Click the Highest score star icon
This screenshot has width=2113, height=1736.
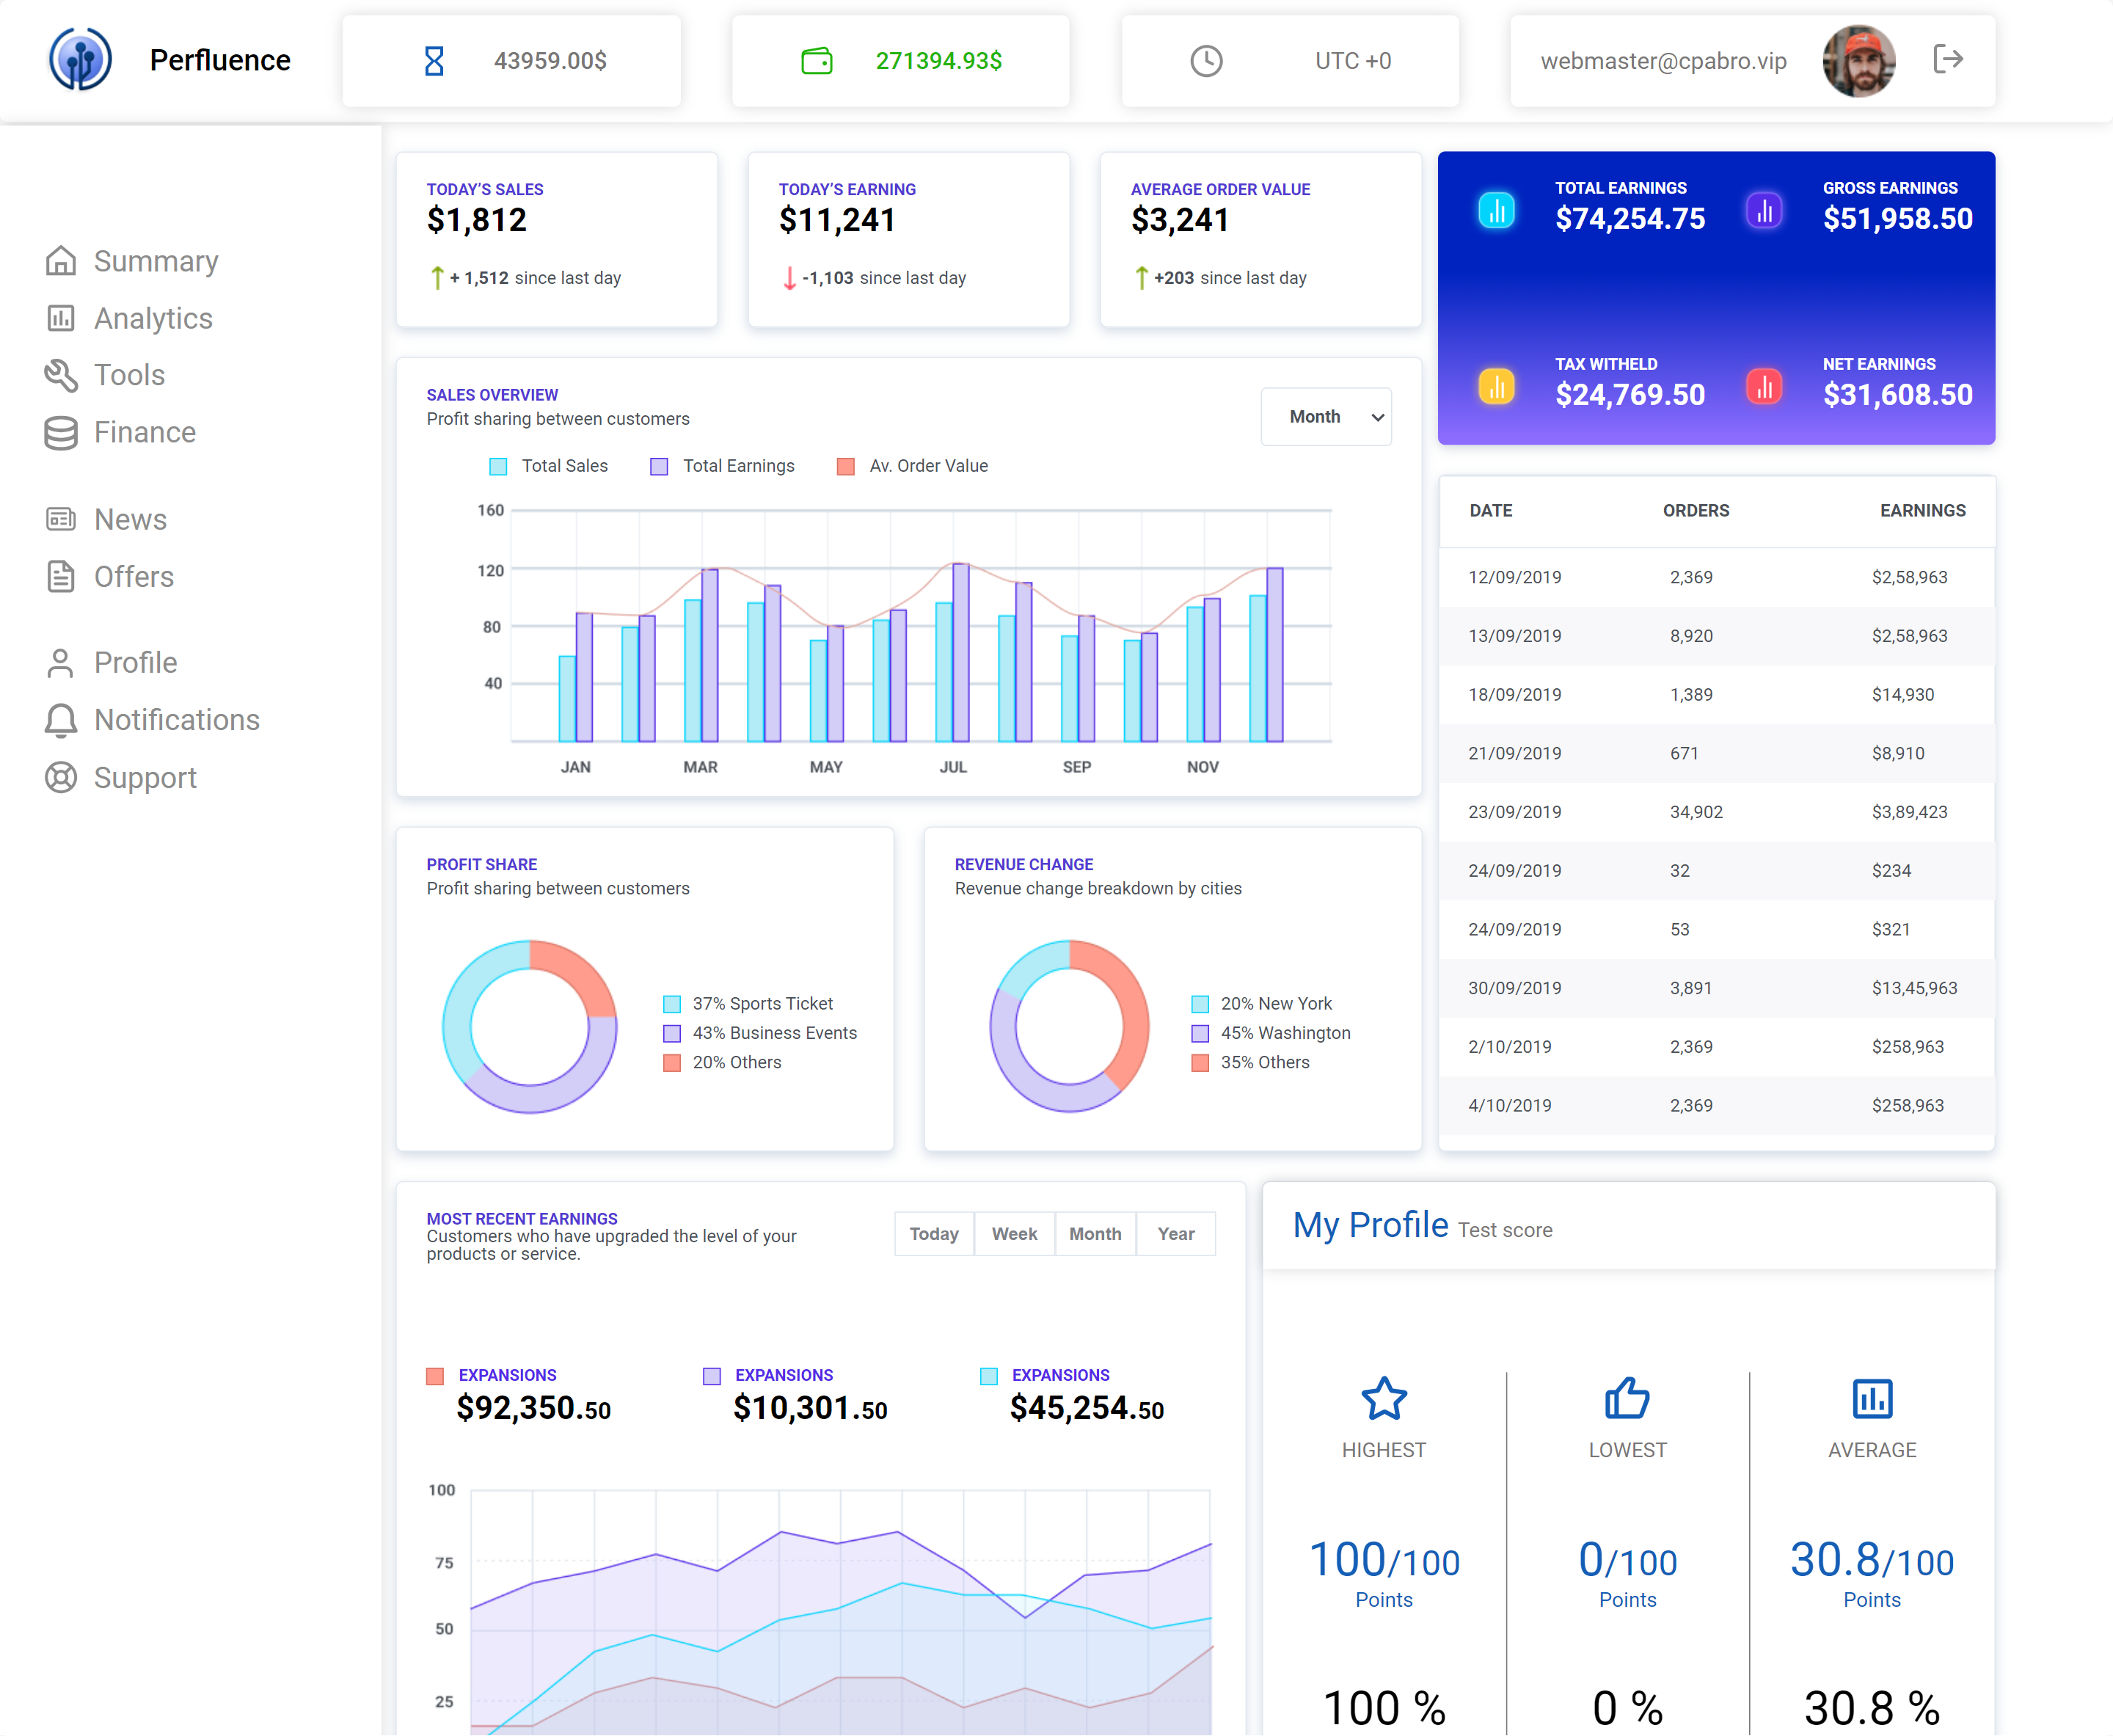(x=1384, y=1398)
